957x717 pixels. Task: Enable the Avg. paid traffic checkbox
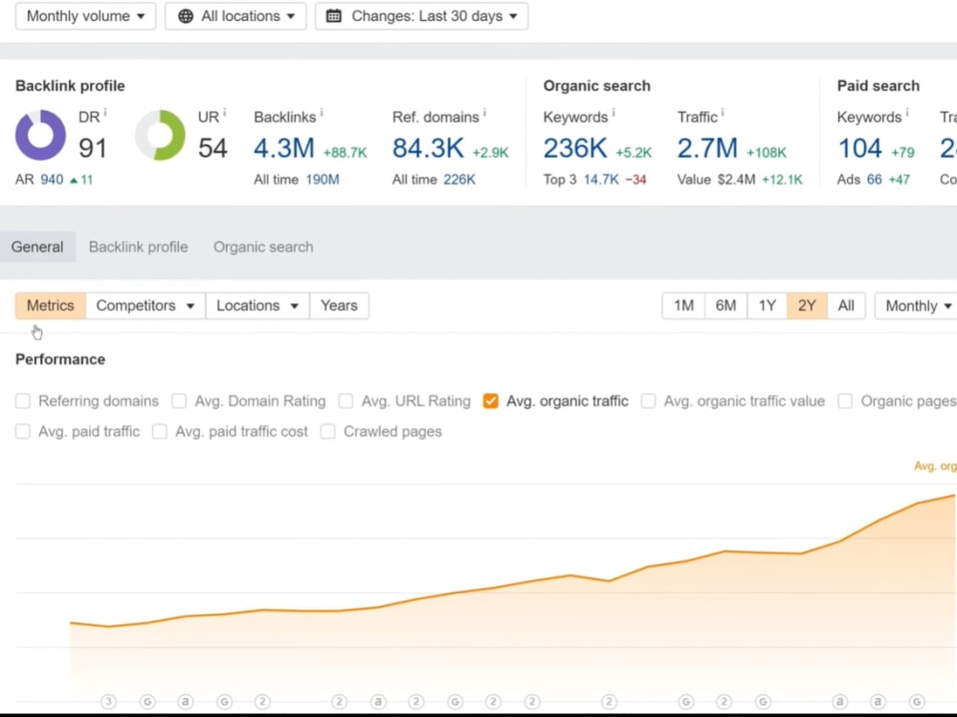(23, 431)
